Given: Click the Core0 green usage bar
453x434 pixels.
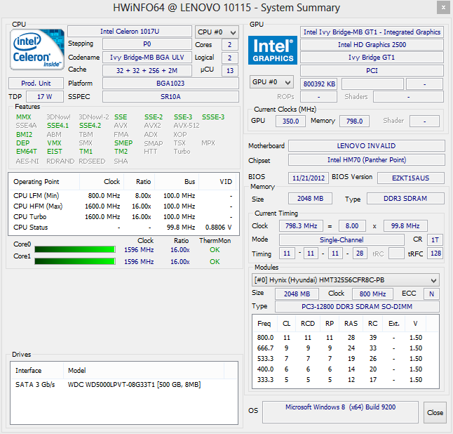Looking at the screenshot, I should (75, 250).
